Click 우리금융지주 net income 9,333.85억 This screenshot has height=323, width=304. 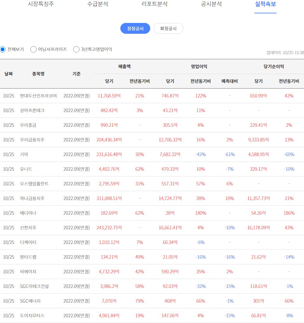pyautogui.click(x=258, y=140)
